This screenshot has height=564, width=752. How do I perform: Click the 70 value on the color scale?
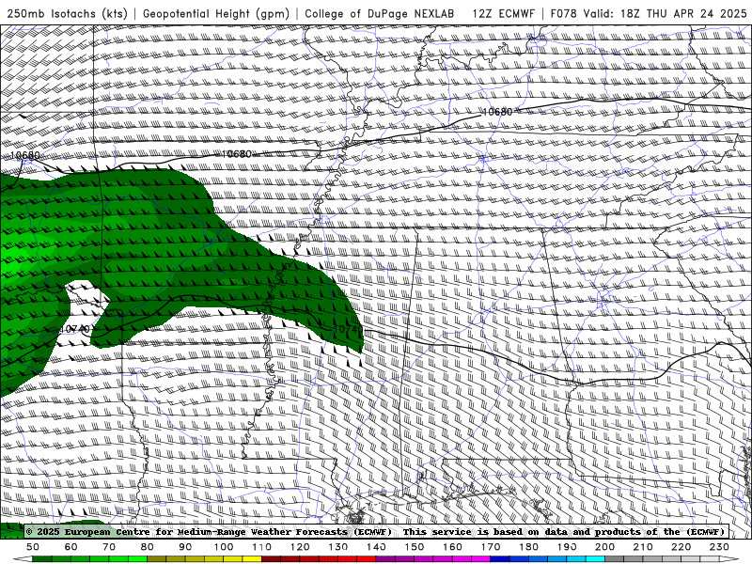109,547
